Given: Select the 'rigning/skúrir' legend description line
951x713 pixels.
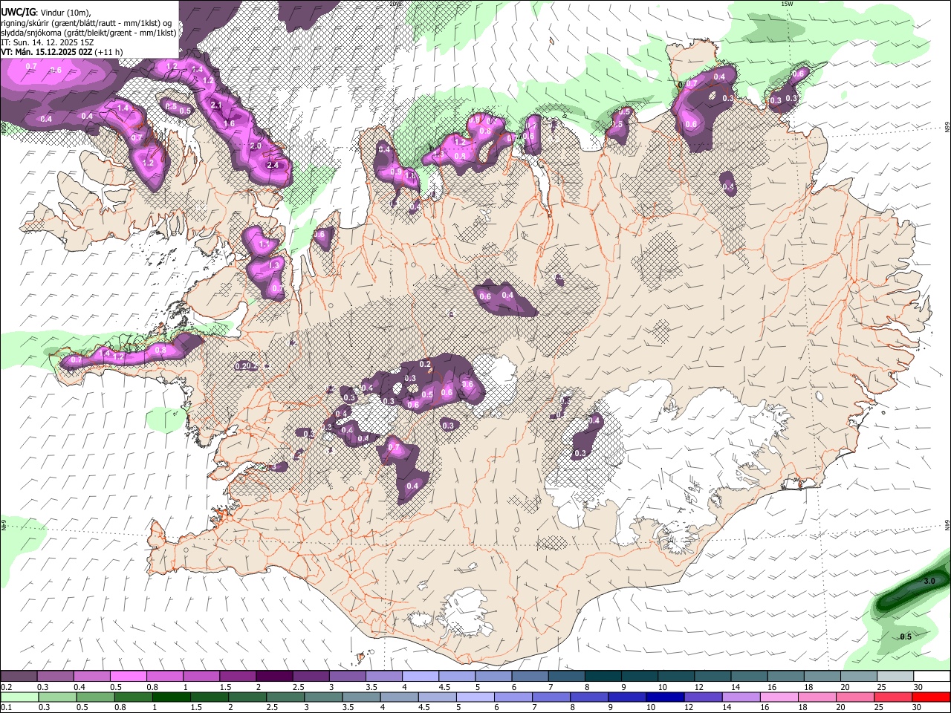Looking at the screenshot, I should pyautogui.click(x=86, y=23).
